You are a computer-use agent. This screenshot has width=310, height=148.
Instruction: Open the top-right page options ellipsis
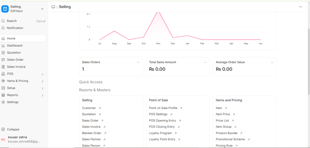(x=300, y=7)
